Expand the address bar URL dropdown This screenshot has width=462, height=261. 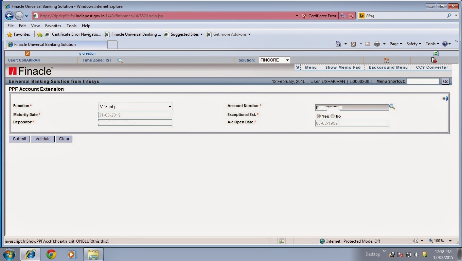coord(297,16)
